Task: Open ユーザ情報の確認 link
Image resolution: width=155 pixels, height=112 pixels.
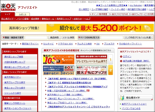Action: [100, 9]
